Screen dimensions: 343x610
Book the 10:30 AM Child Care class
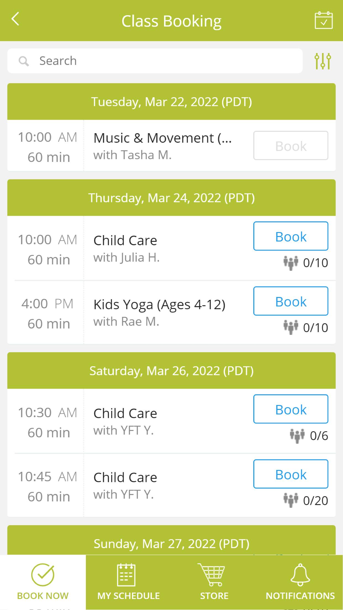tap(291, 409)
